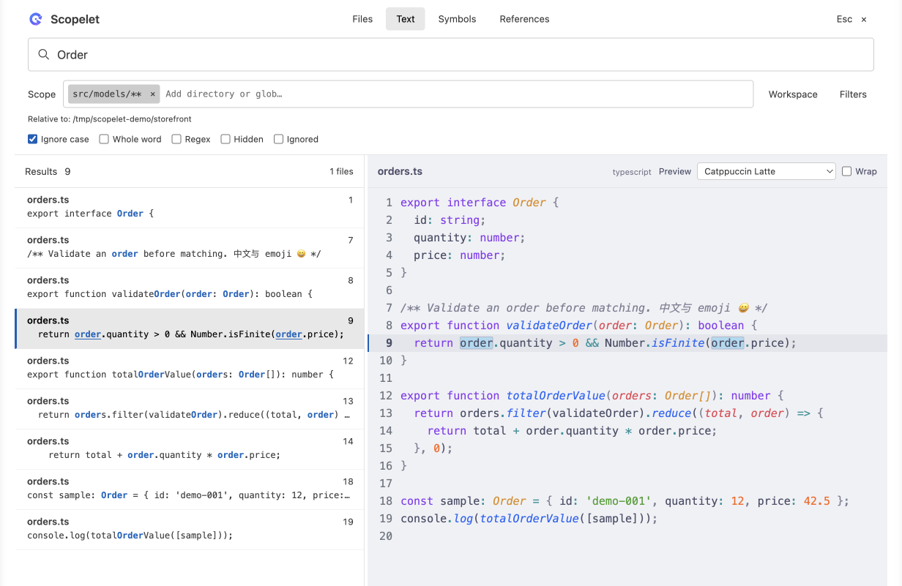Click the 1 files count label

(341, 171)
